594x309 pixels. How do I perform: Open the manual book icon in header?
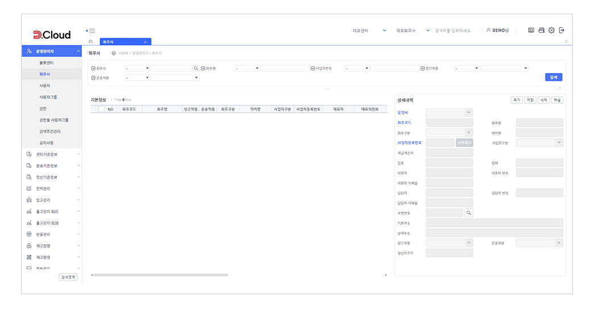[x=531, y=30]
